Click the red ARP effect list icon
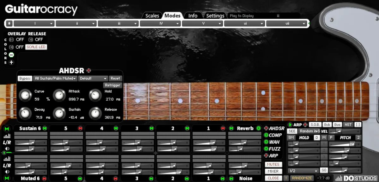The width and height of the screenshot is (379, 182). point(266,155)
